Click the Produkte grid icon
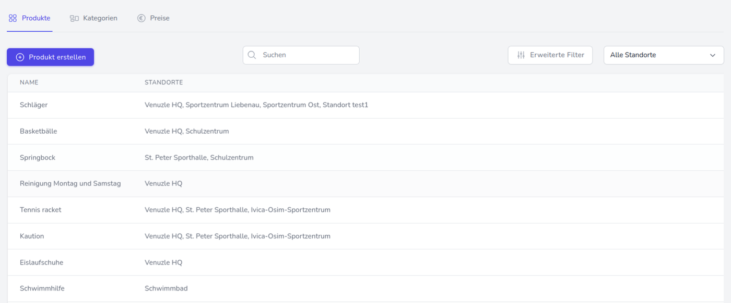This screenshot has height=303, width=731. [13, 18]
